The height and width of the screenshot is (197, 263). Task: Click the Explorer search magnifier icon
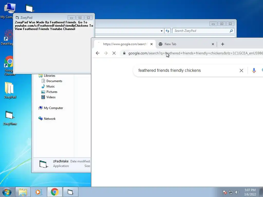coord(231,31)
